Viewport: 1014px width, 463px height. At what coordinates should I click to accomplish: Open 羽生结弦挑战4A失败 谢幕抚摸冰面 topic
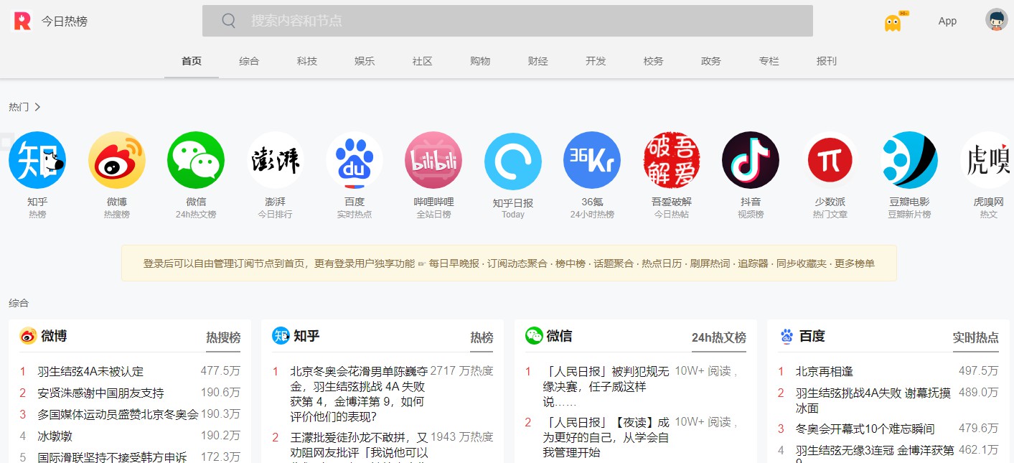point(873,400)
